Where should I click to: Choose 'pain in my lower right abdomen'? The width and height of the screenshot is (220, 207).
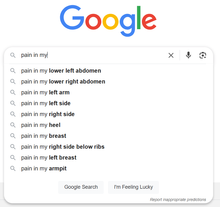pos(63,81)
